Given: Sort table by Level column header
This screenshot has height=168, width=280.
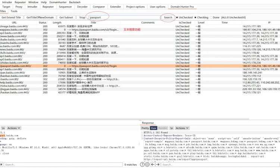Looking at the screenshot, I should 201,22.
